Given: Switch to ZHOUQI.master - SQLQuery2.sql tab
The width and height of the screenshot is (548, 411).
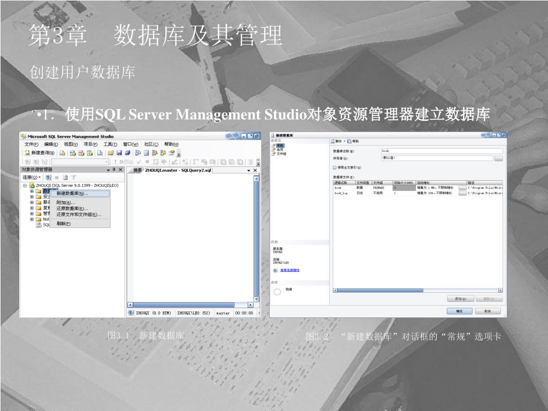Looking at the screenshot, I should click(x=178, y=171).
